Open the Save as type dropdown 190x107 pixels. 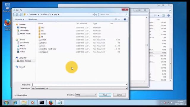pos(79,89)
